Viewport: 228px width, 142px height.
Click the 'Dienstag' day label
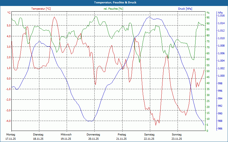click(38, 135)
